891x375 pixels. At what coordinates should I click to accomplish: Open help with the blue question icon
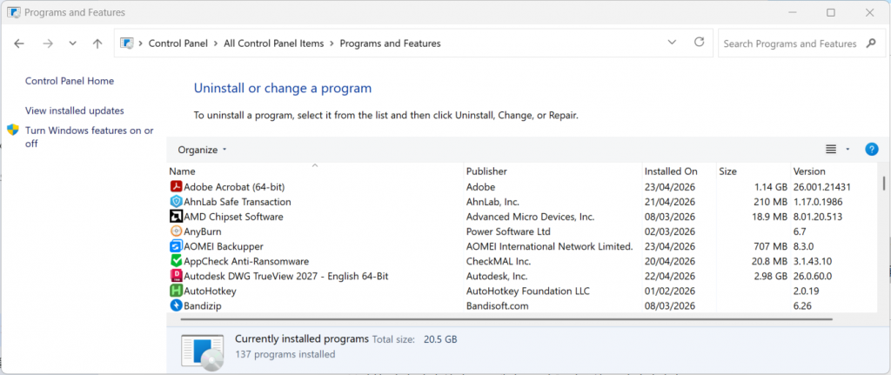pyautogui.click(x=872, y=150)
